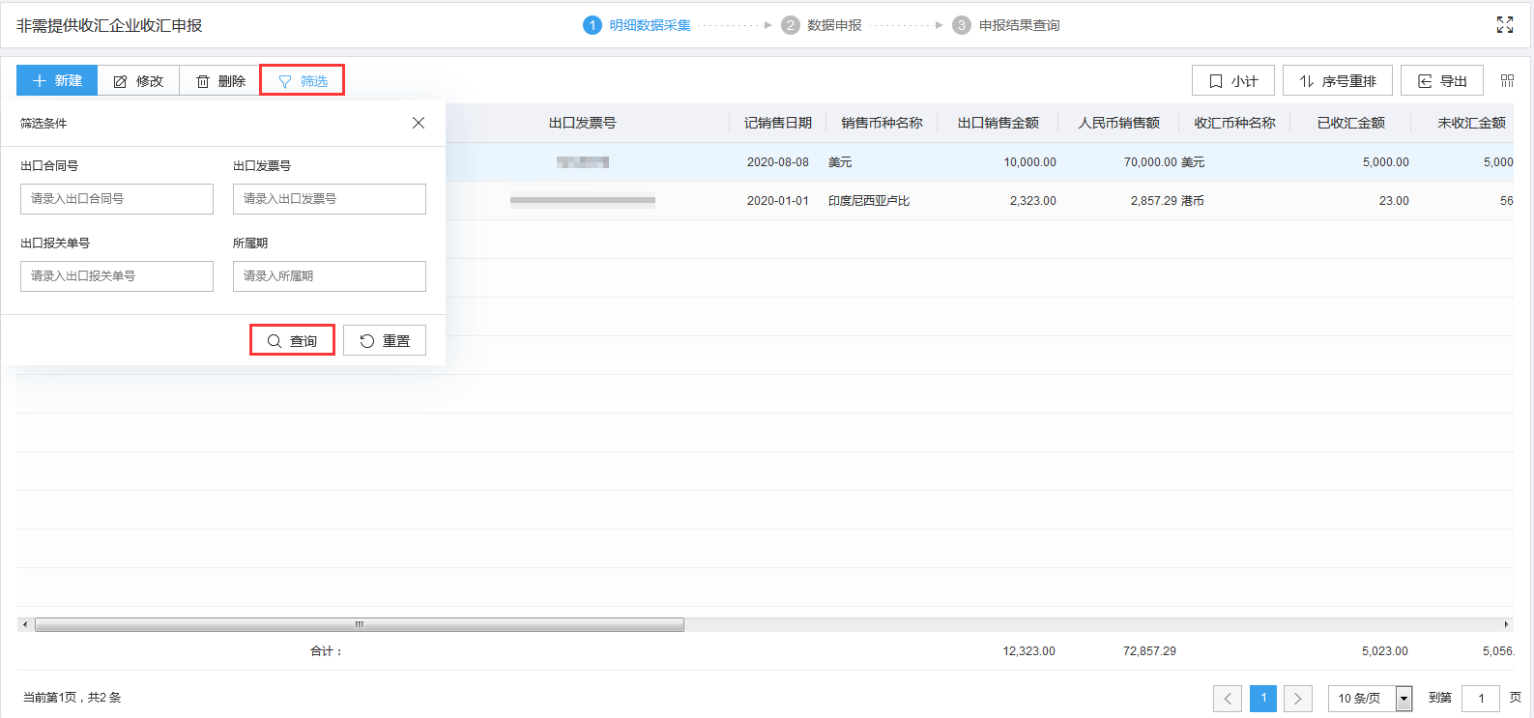Click the 查询 search button

292,340
